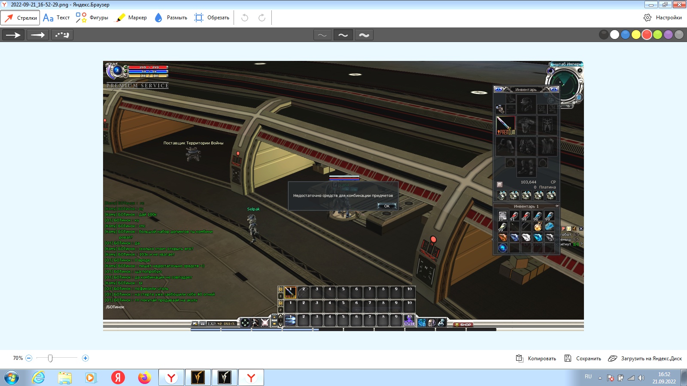Open the media player taskbar icon
The height and width of the screenshot is (386, 687).
91,378
